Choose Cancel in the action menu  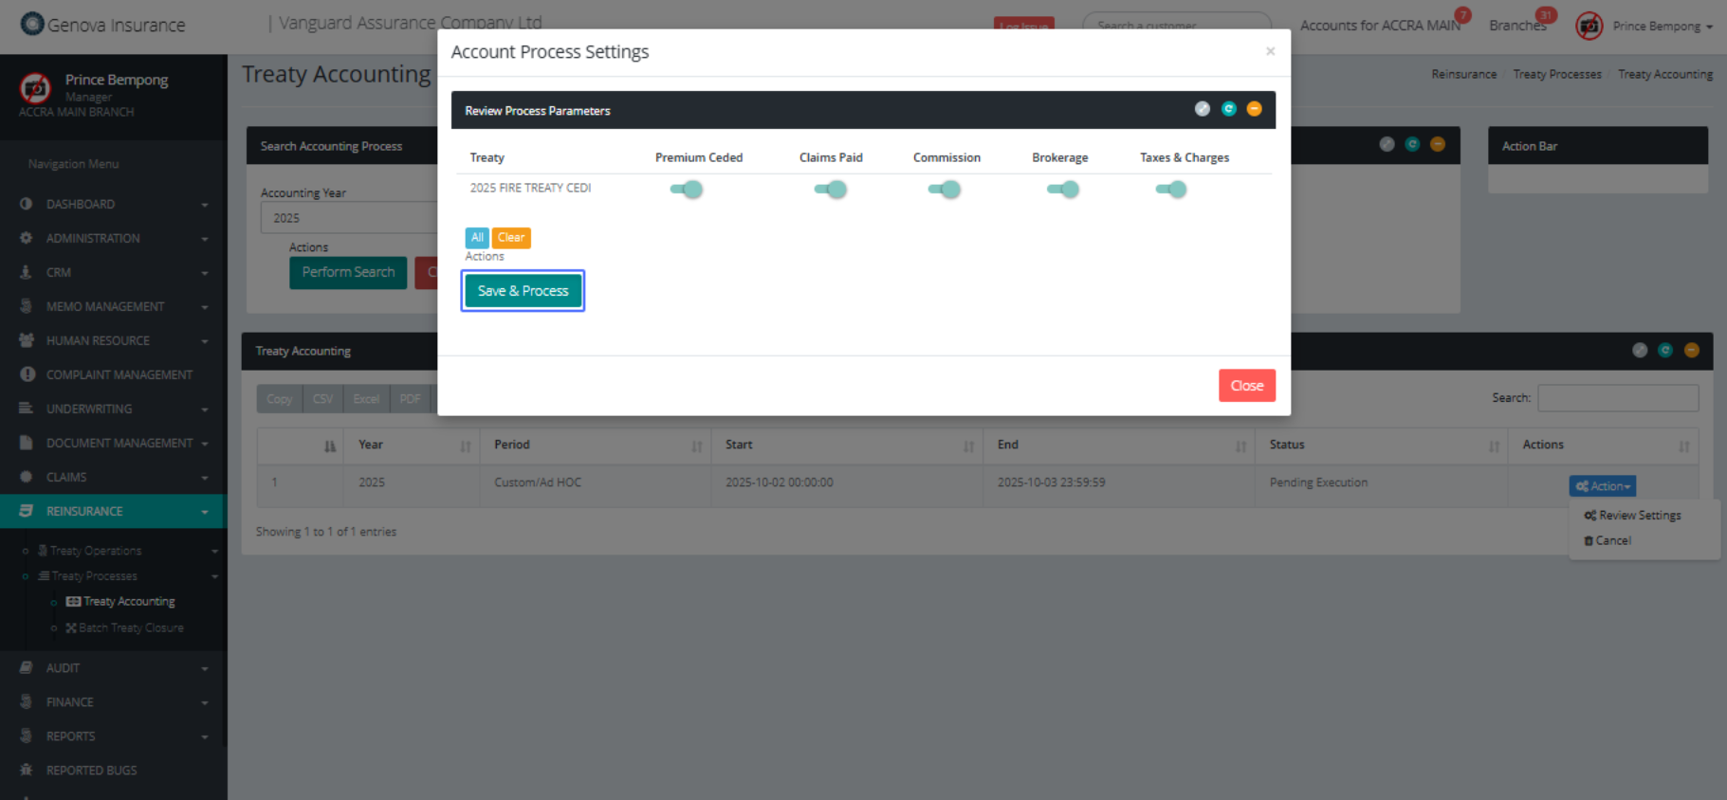[x=1612, y=540]
